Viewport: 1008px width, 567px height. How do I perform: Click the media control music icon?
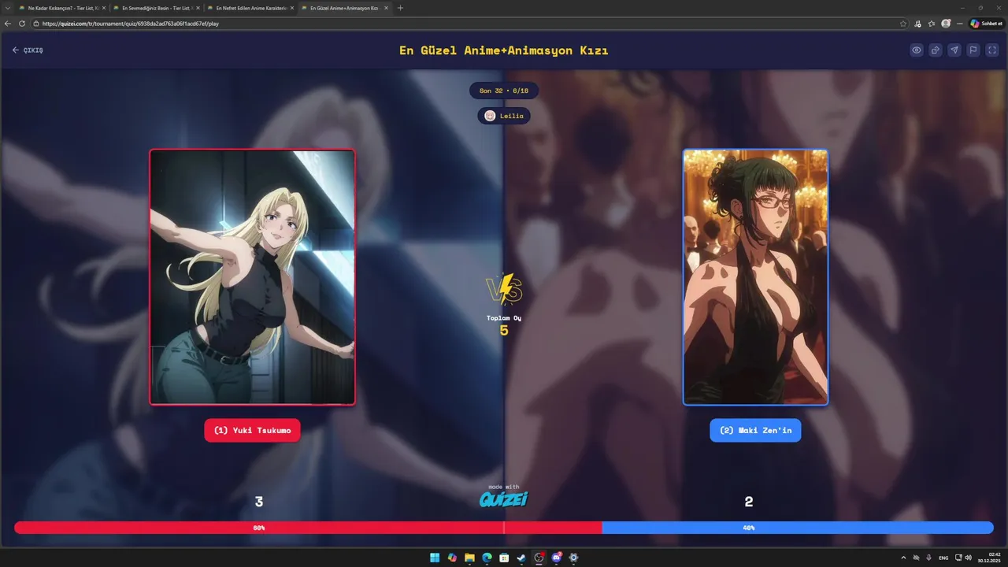[x=918, y=24]
